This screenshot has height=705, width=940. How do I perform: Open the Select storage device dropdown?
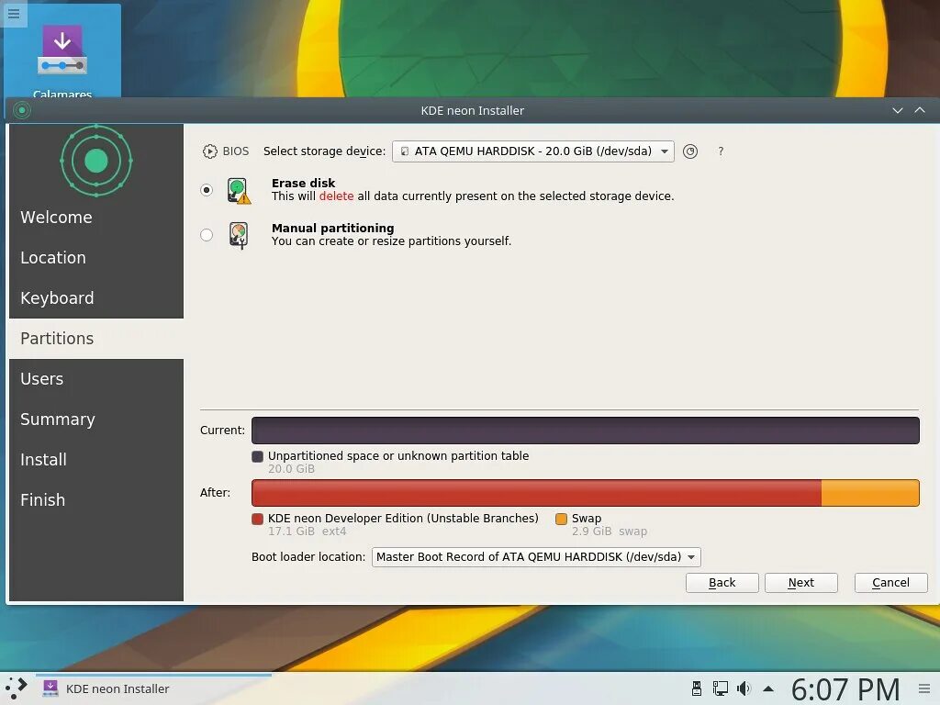tap(533, 151)
